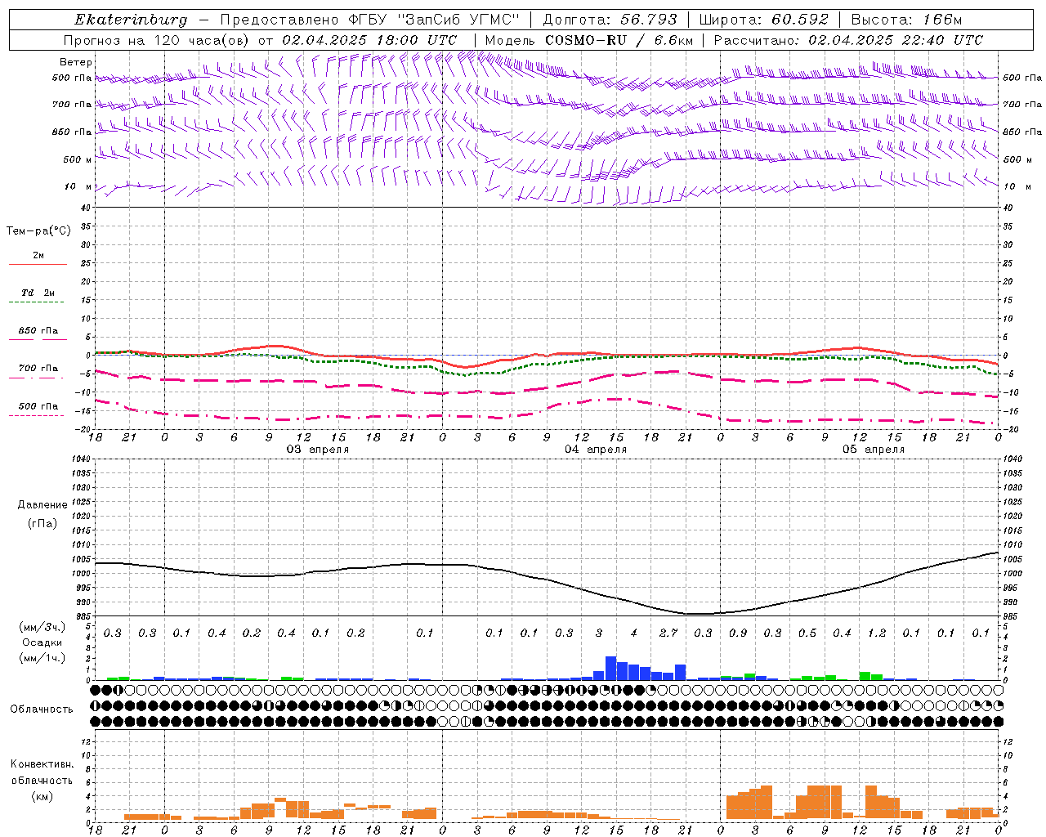Click the Широта: 60.592 value
The height and width of the screenshot is (837, 1046).
[763, 20]
